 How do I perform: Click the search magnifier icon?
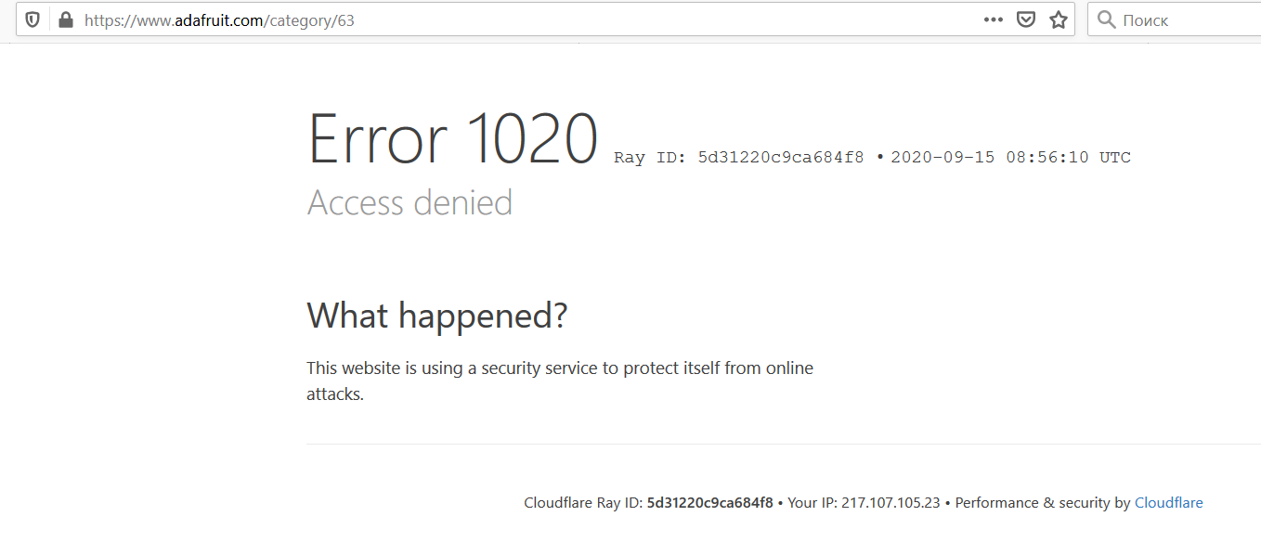1106,19
